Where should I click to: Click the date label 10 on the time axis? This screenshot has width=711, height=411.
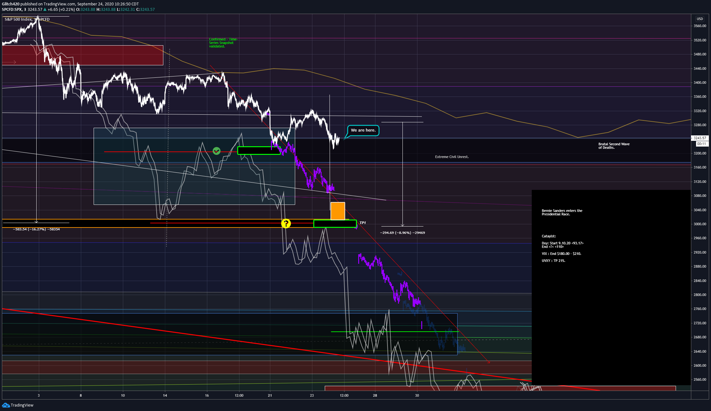tap(123, 395)
